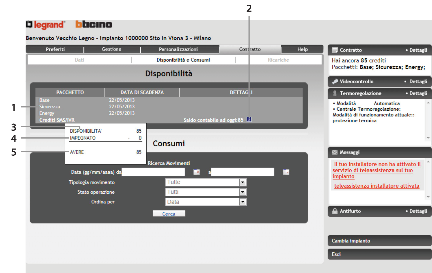Open Videocontrollo Dettagli link

(416, 81)
